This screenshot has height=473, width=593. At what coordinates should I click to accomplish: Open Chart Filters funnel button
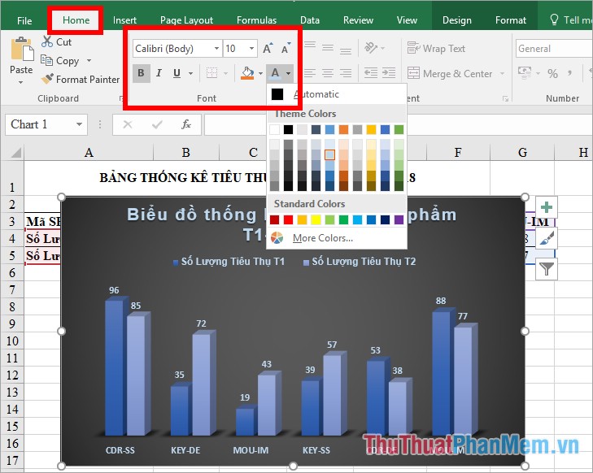point(547,269)
